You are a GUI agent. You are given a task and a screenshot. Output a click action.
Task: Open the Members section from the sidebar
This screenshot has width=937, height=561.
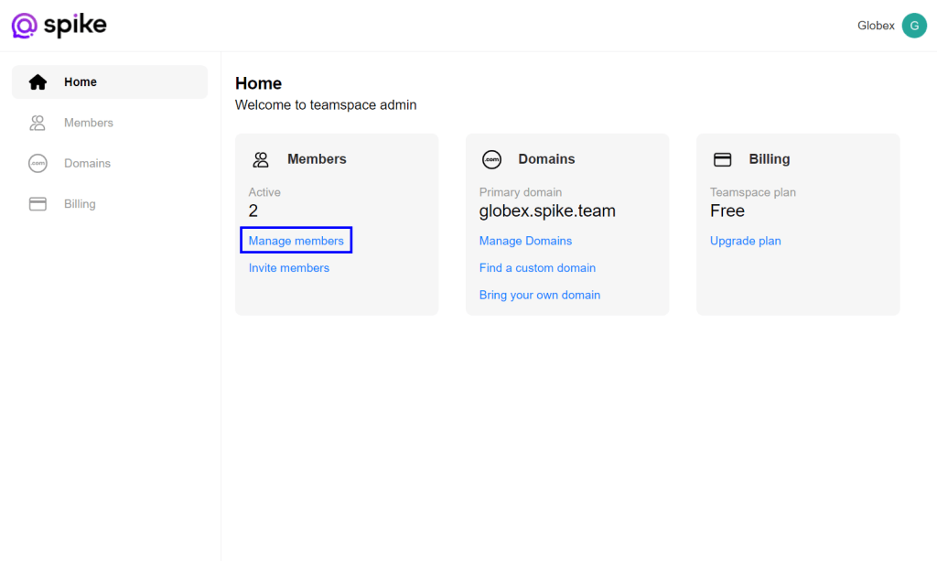[x=89, y=123]
